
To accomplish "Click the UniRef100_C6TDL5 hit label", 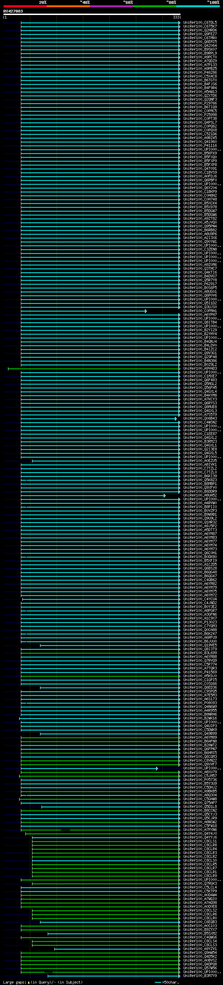I will point(200,23).
